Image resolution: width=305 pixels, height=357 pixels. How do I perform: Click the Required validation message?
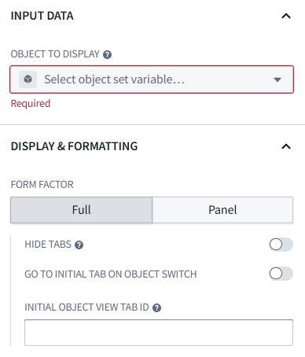[x=31, y=103]
